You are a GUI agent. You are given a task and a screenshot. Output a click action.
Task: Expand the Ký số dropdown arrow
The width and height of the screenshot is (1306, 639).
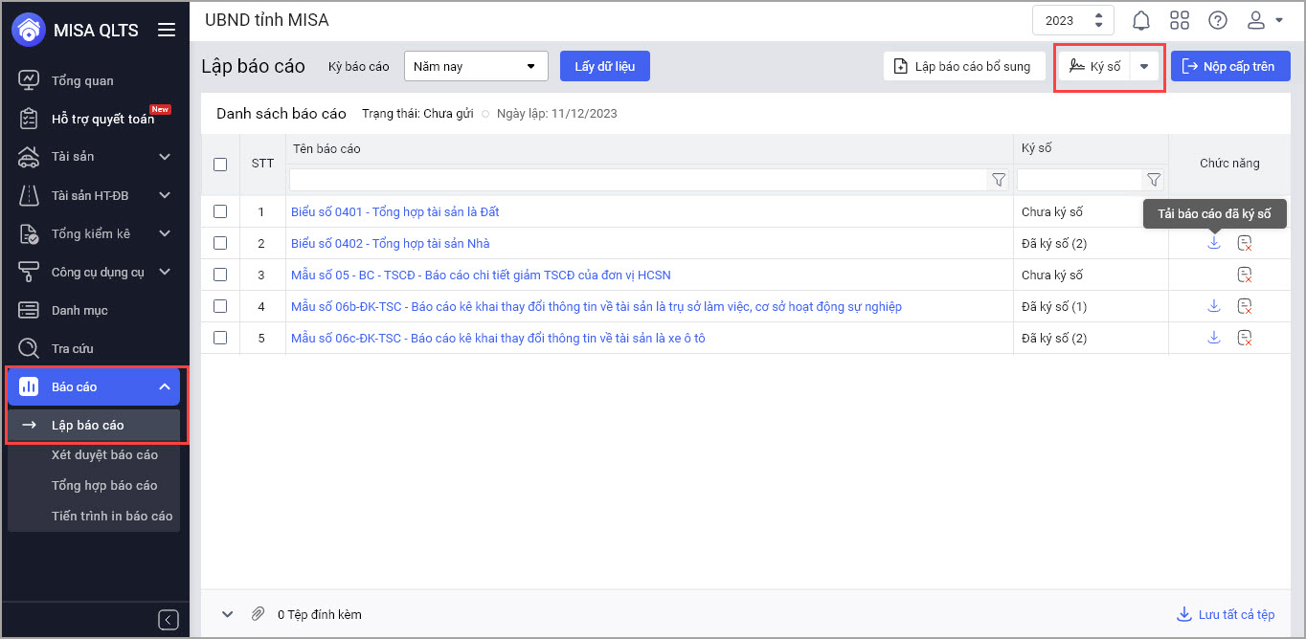pyautogui.click(x=1144, y=67)
